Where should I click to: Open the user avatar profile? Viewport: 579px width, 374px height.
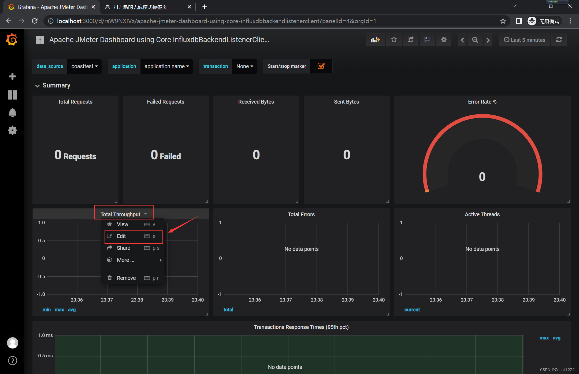click(x=12, y=343)
